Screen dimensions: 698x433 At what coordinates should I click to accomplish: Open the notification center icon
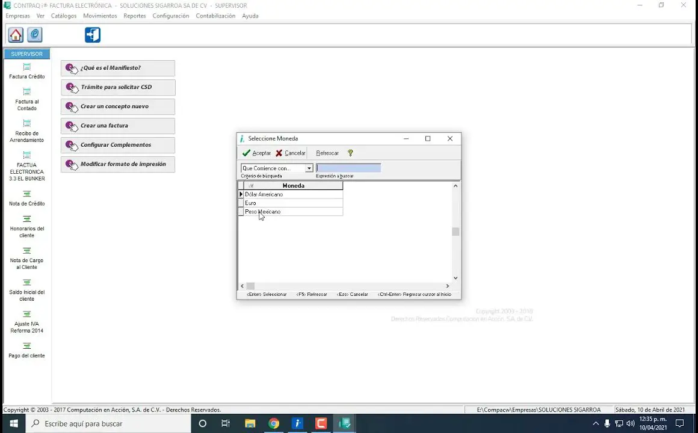tap(680, 423)
